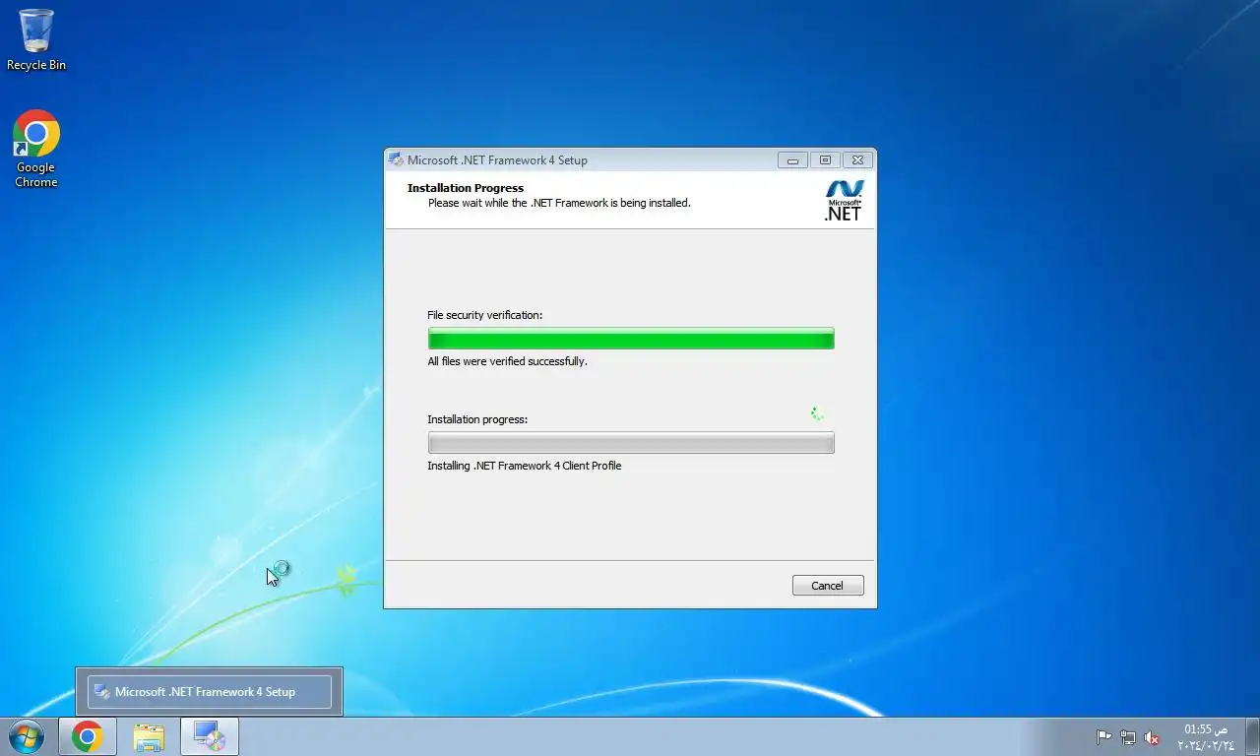Click the .NET Setup taskbar button
The image size is (1260, 756).
click(210, 736)
